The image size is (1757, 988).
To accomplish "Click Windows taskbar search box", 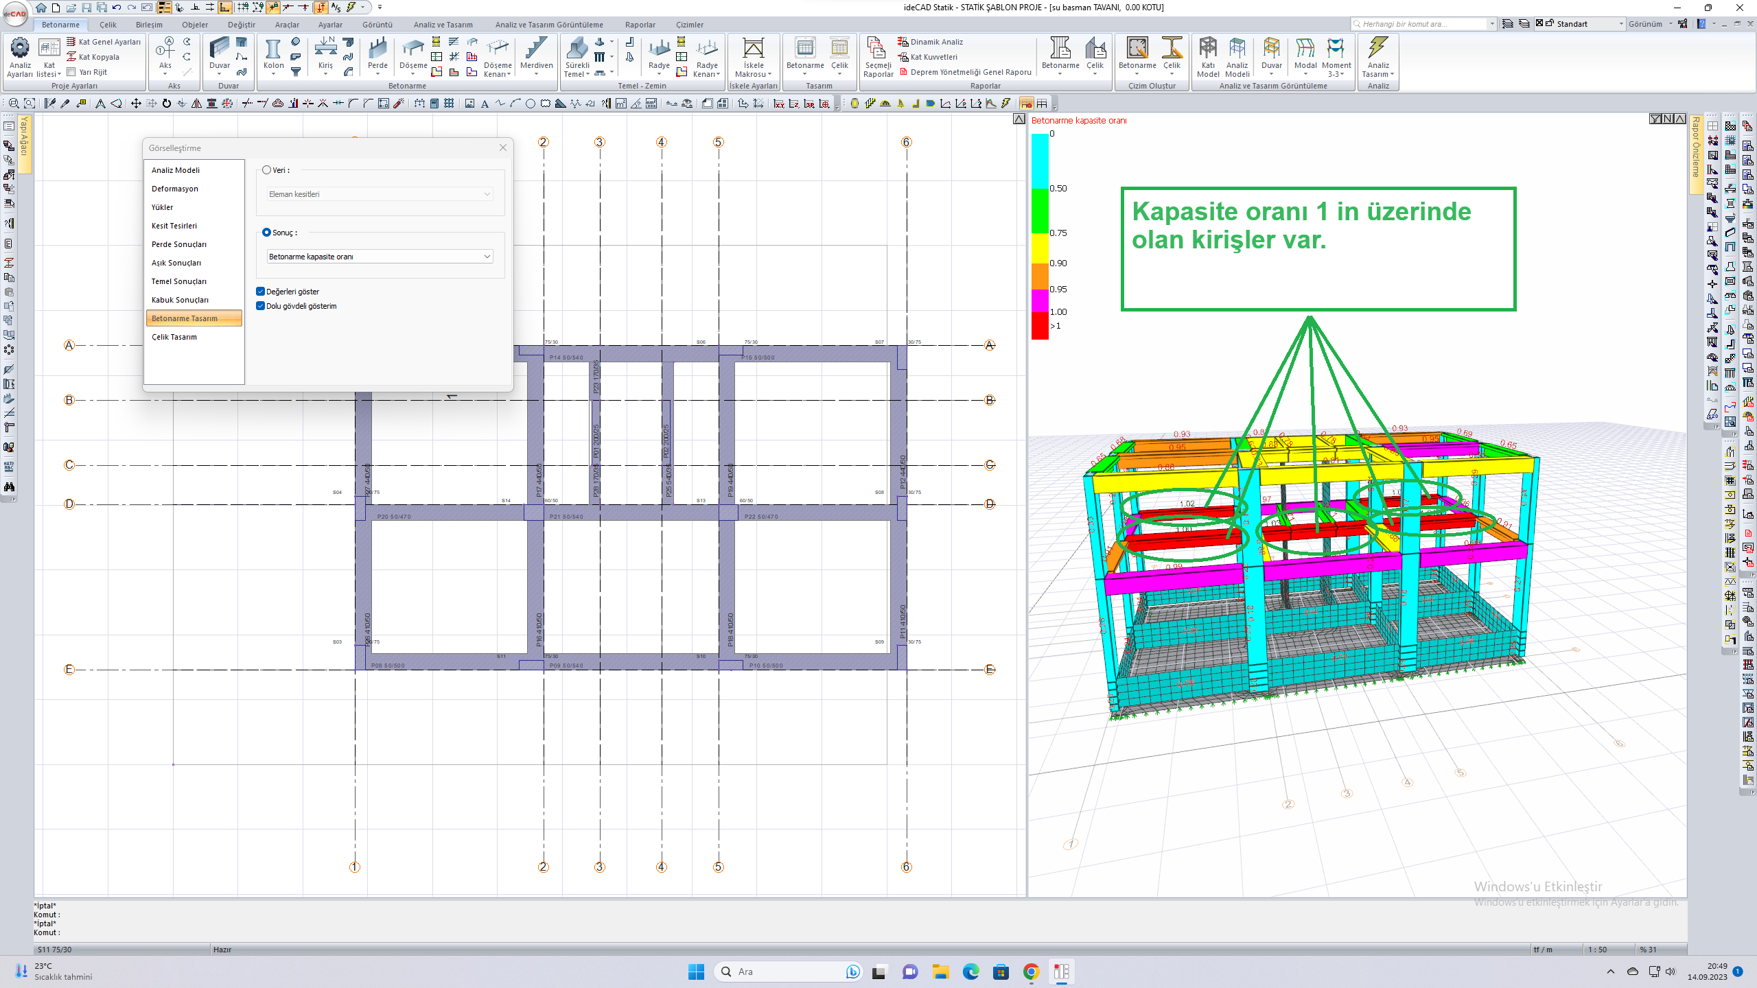I will (x=787, y=972).
